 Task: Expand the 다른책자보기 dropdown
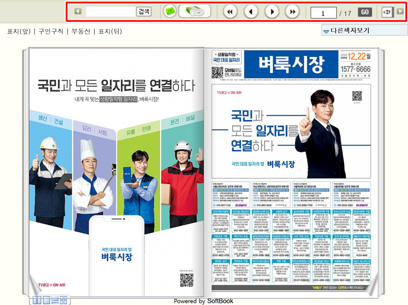[364, 31]
